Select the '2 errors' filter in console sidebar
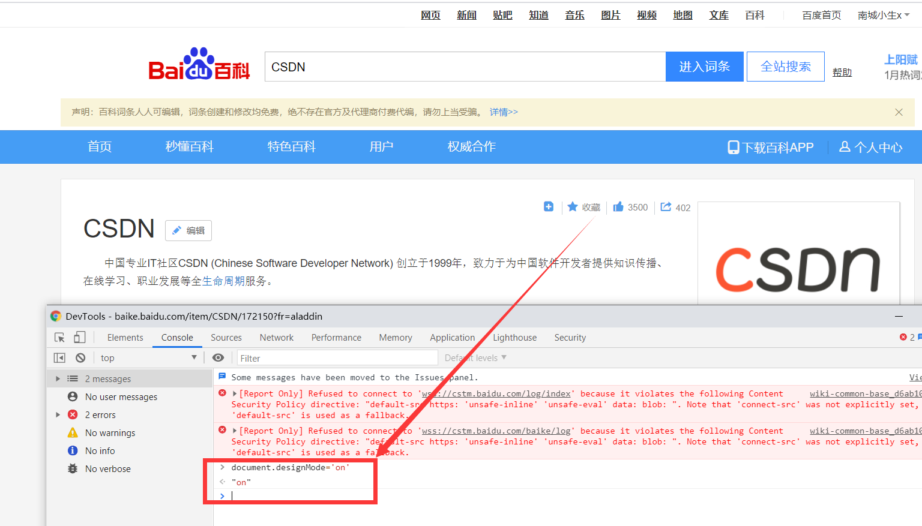Image resolution: width=922 pixels, height=526 pixels. point(100,414)
